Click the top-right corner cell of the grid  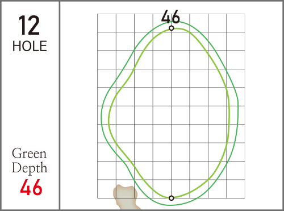[x=236, y=23]
